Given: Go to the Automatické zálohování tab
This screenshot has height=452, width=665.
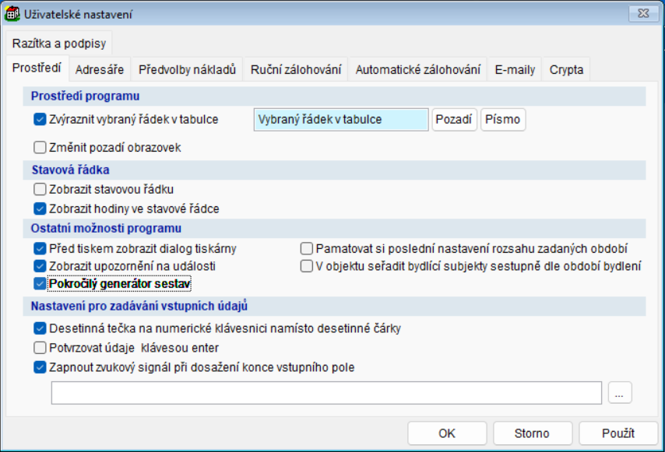Looking at the screenshot, I should click(417, 69).
